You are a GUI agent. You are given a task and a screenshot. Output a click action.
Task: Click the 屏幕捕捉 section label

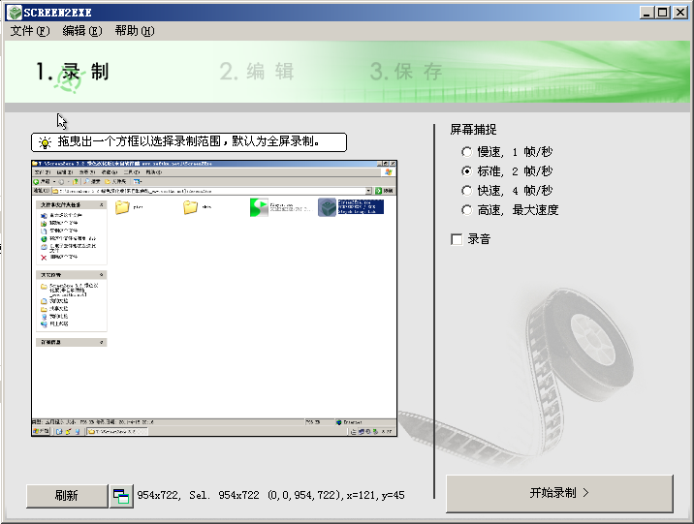click(473, 130)
